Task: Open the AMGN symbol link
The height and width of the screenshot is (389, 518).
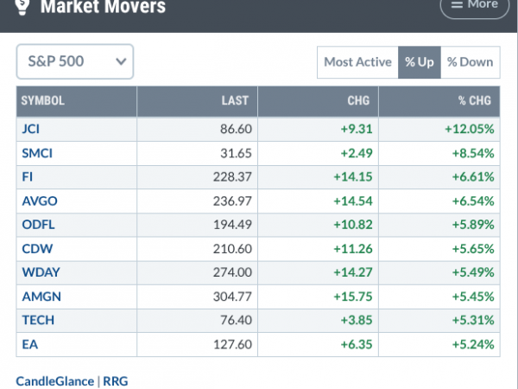Action: pos(41,297)
